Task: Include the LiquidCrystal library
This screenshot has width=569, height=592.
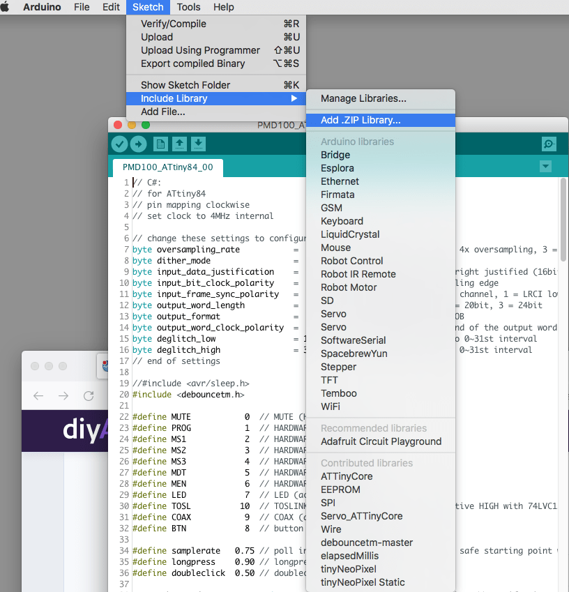Action: [381, 234]
